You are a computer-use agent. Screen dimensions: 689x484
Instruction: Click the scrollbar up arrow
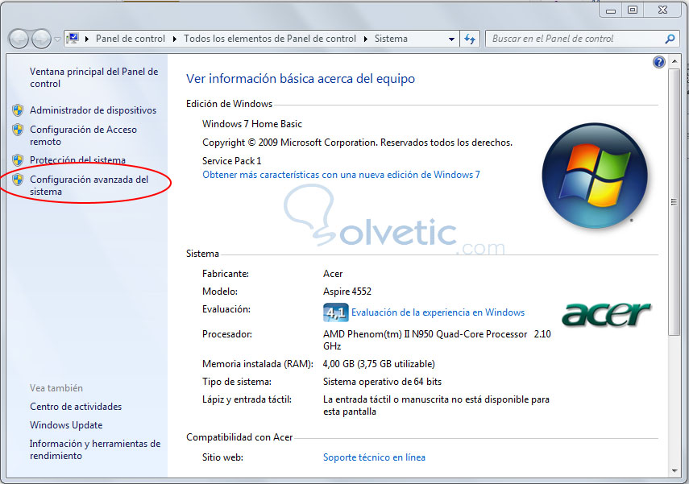(674, 62)
